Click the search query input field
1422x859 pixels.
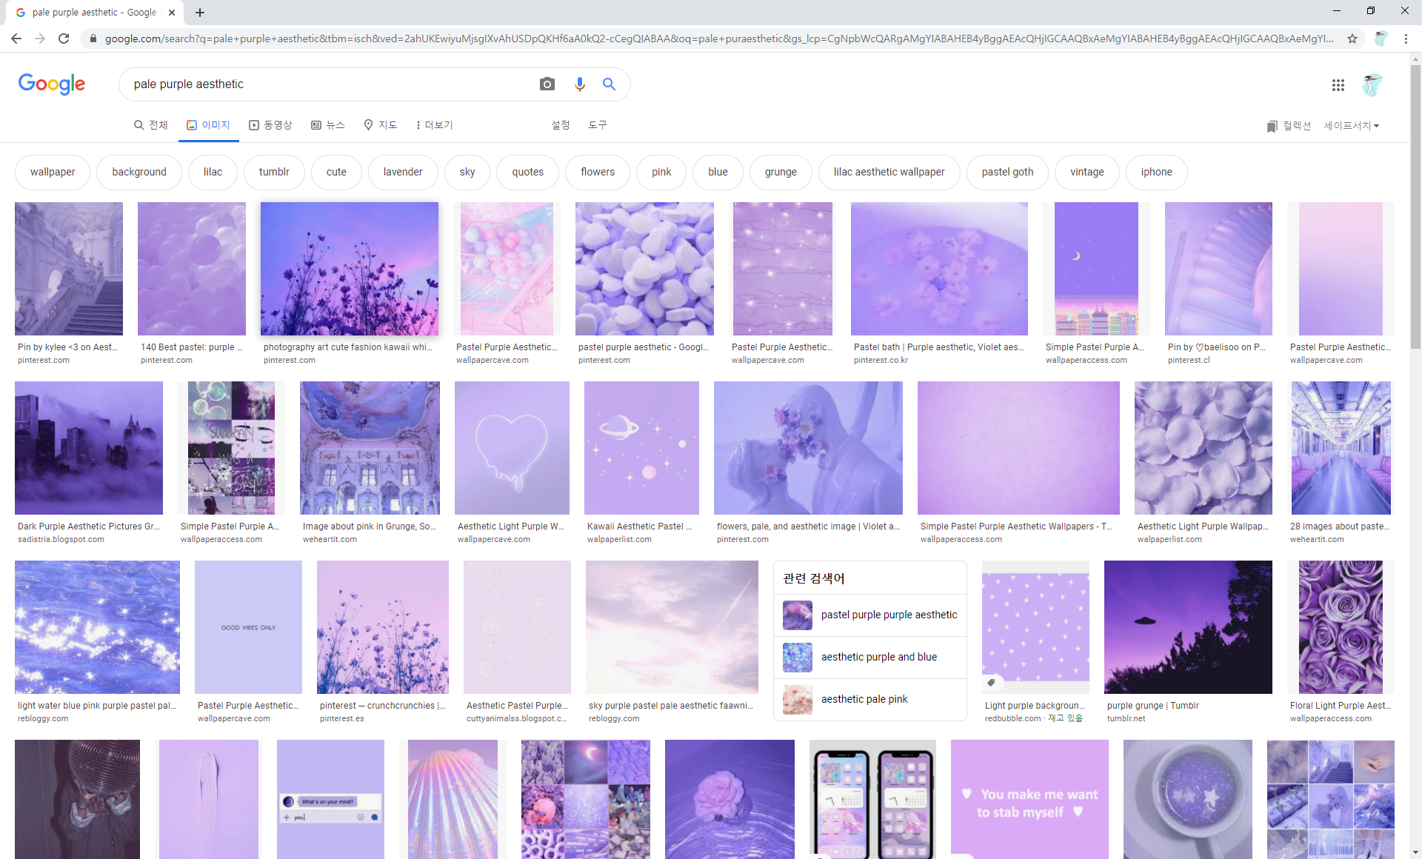point(326,84)
